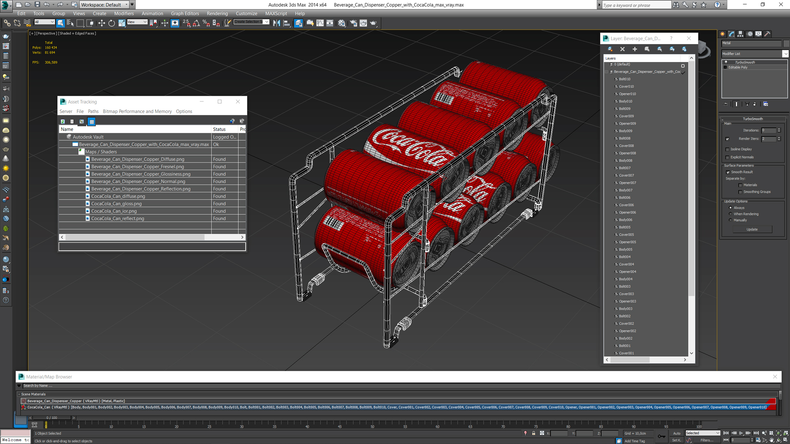The image size is (790, 444).
Task: Select When Rendering update option
Action: pos(731,214)
